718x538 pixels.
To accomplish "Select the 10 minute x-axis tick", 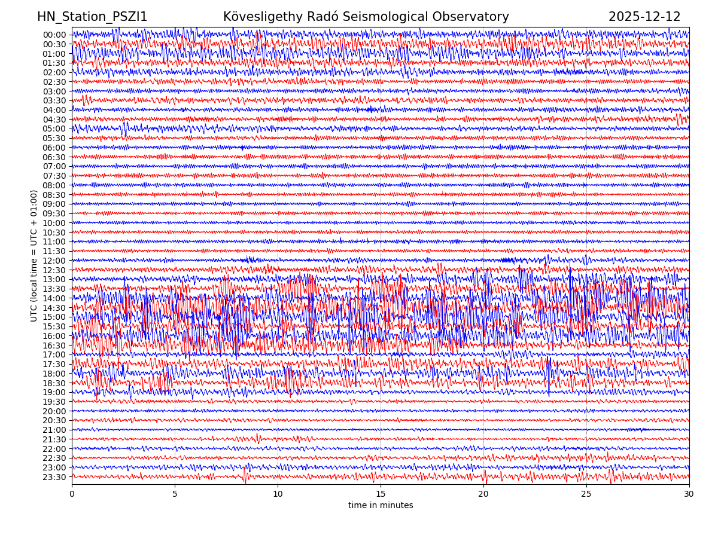I will 278,494.
